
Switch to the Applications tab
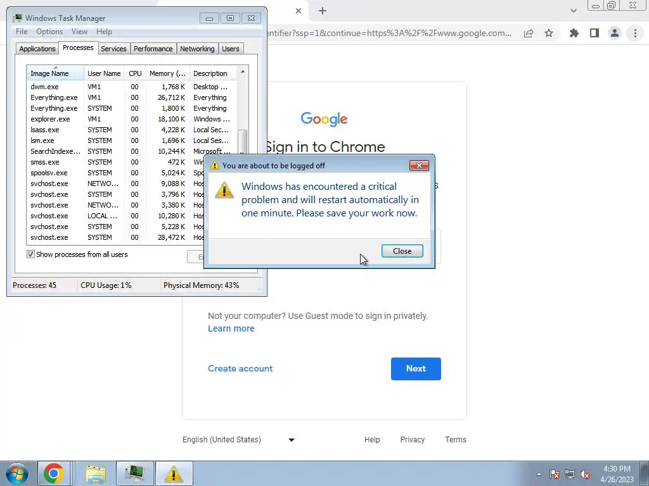tap(37, 48)
